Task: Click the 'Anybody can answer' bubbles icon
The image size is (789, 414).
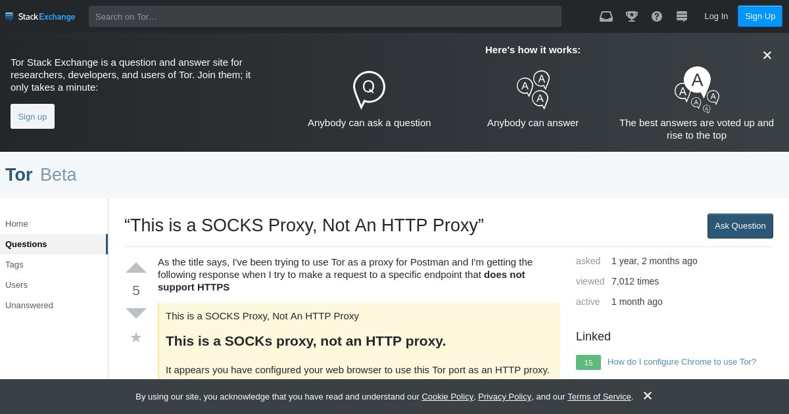Action: point(533,89)
